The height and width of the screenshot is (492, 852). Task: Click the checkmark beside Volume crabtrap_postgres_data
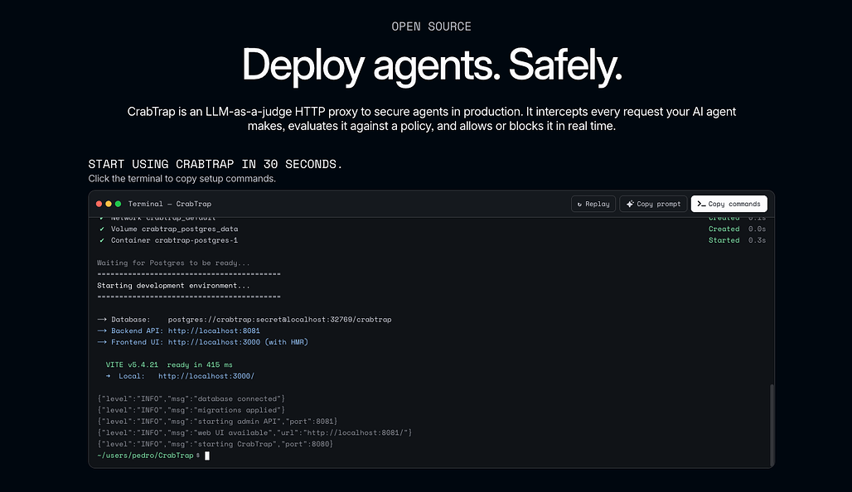pyautogui.click(x=102, y=229)
